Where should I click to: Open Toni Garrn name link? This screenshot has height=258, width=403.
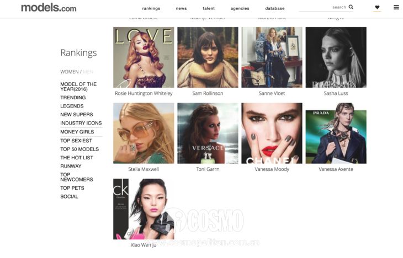[x=208, y=169]
